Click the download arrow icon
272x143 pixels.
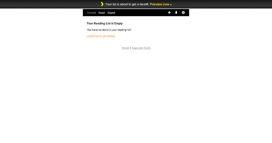click(x=176, y=12)
